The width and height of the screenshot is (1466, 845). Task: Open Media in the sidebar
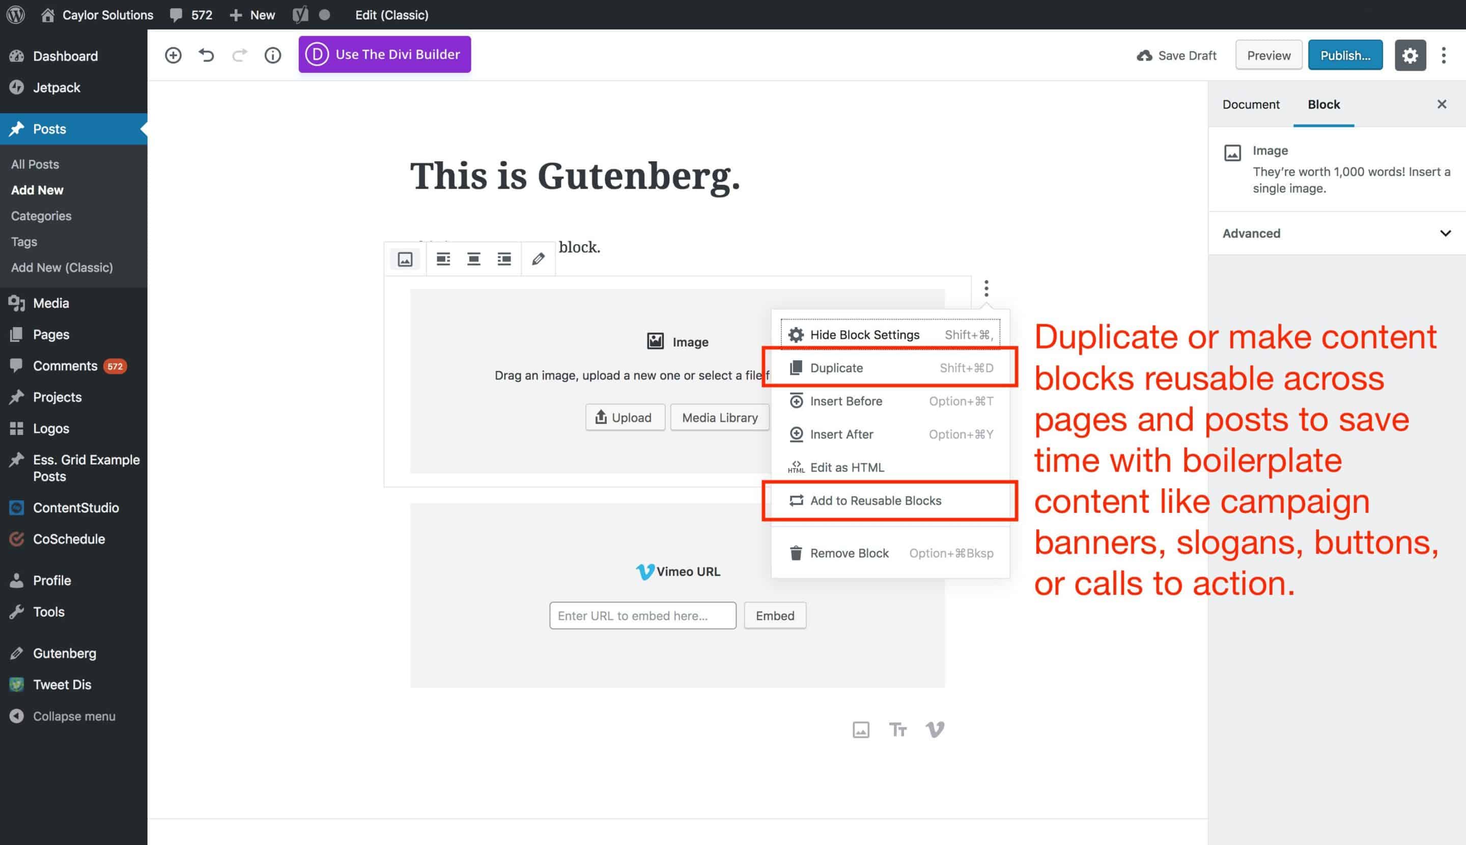(74, 302)
